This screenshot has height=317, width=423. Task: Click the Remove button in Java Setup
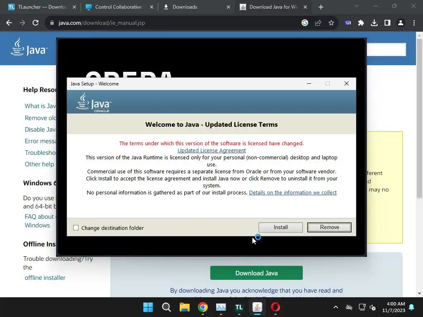click(x=329, y=227)
